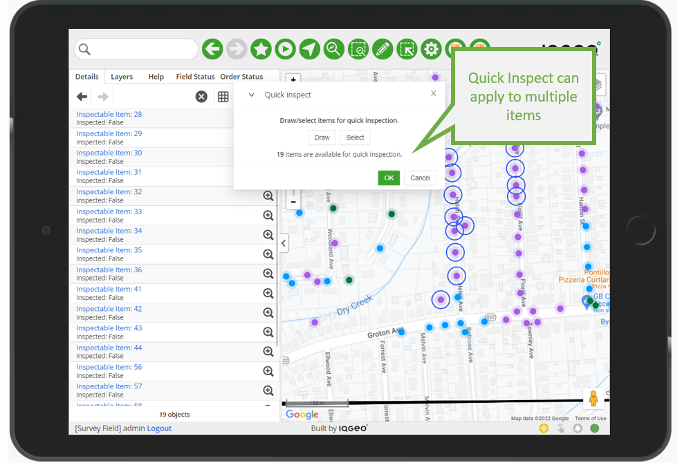Open Inspectable Item: 29 link
The height and width of the screenshot is (463, 691).
[x=109, y=133]
